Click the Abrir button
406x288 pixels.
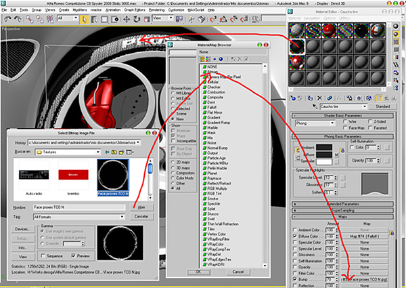tap(141, 207)
